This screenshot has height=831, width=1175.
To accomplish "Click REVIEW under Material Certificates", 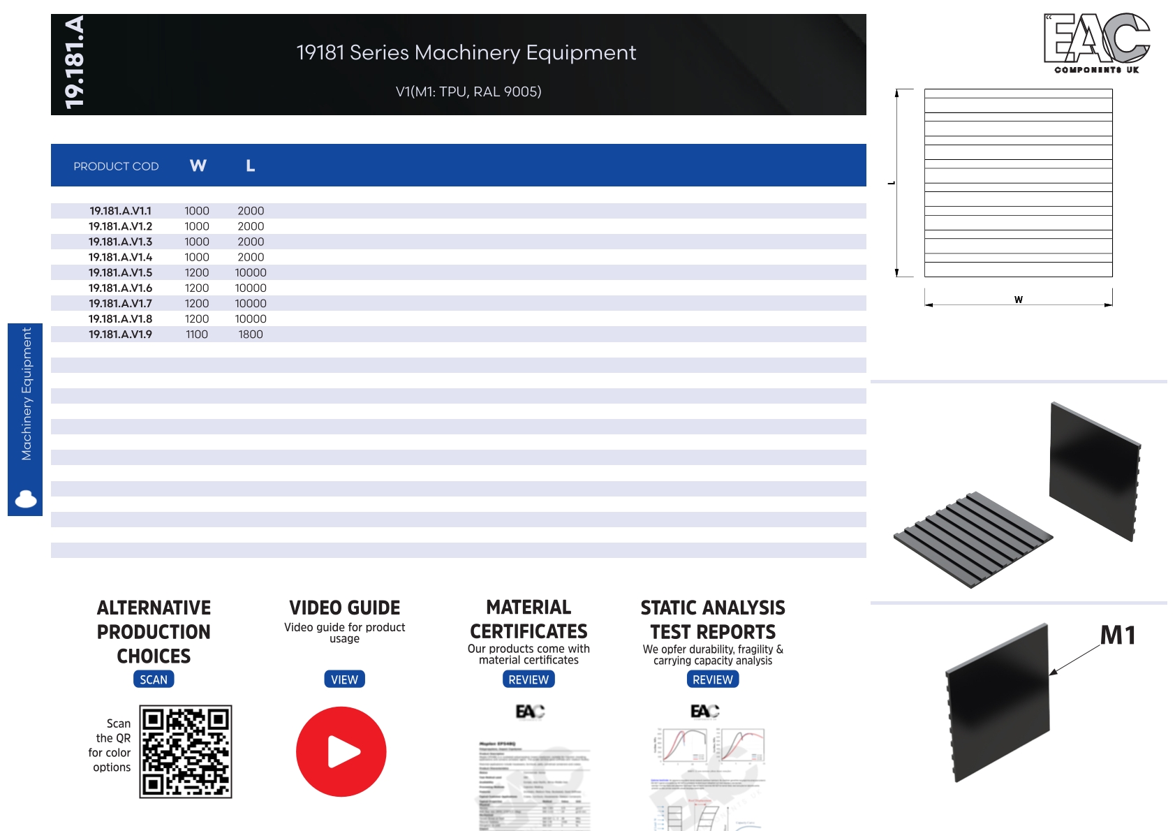I will pos(529,679).
